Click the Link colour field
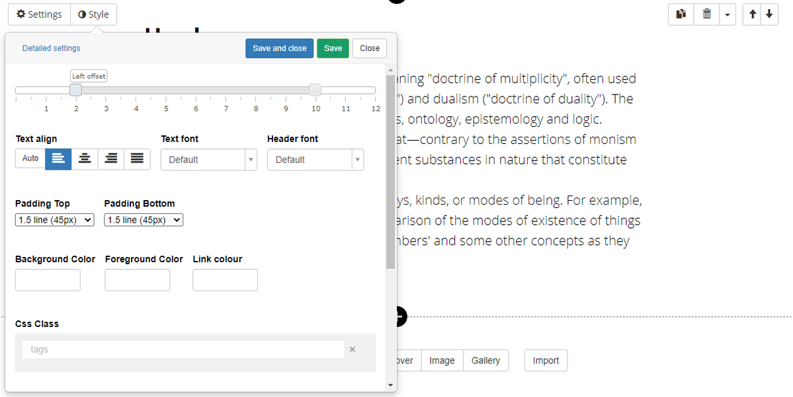 225,280
